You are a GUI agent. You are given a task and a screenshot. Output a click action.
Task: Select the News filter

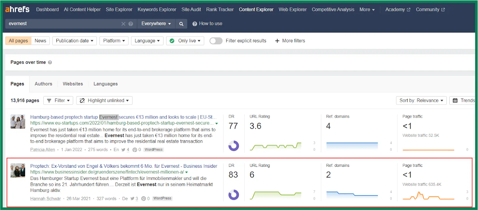(x=40, y=41)
